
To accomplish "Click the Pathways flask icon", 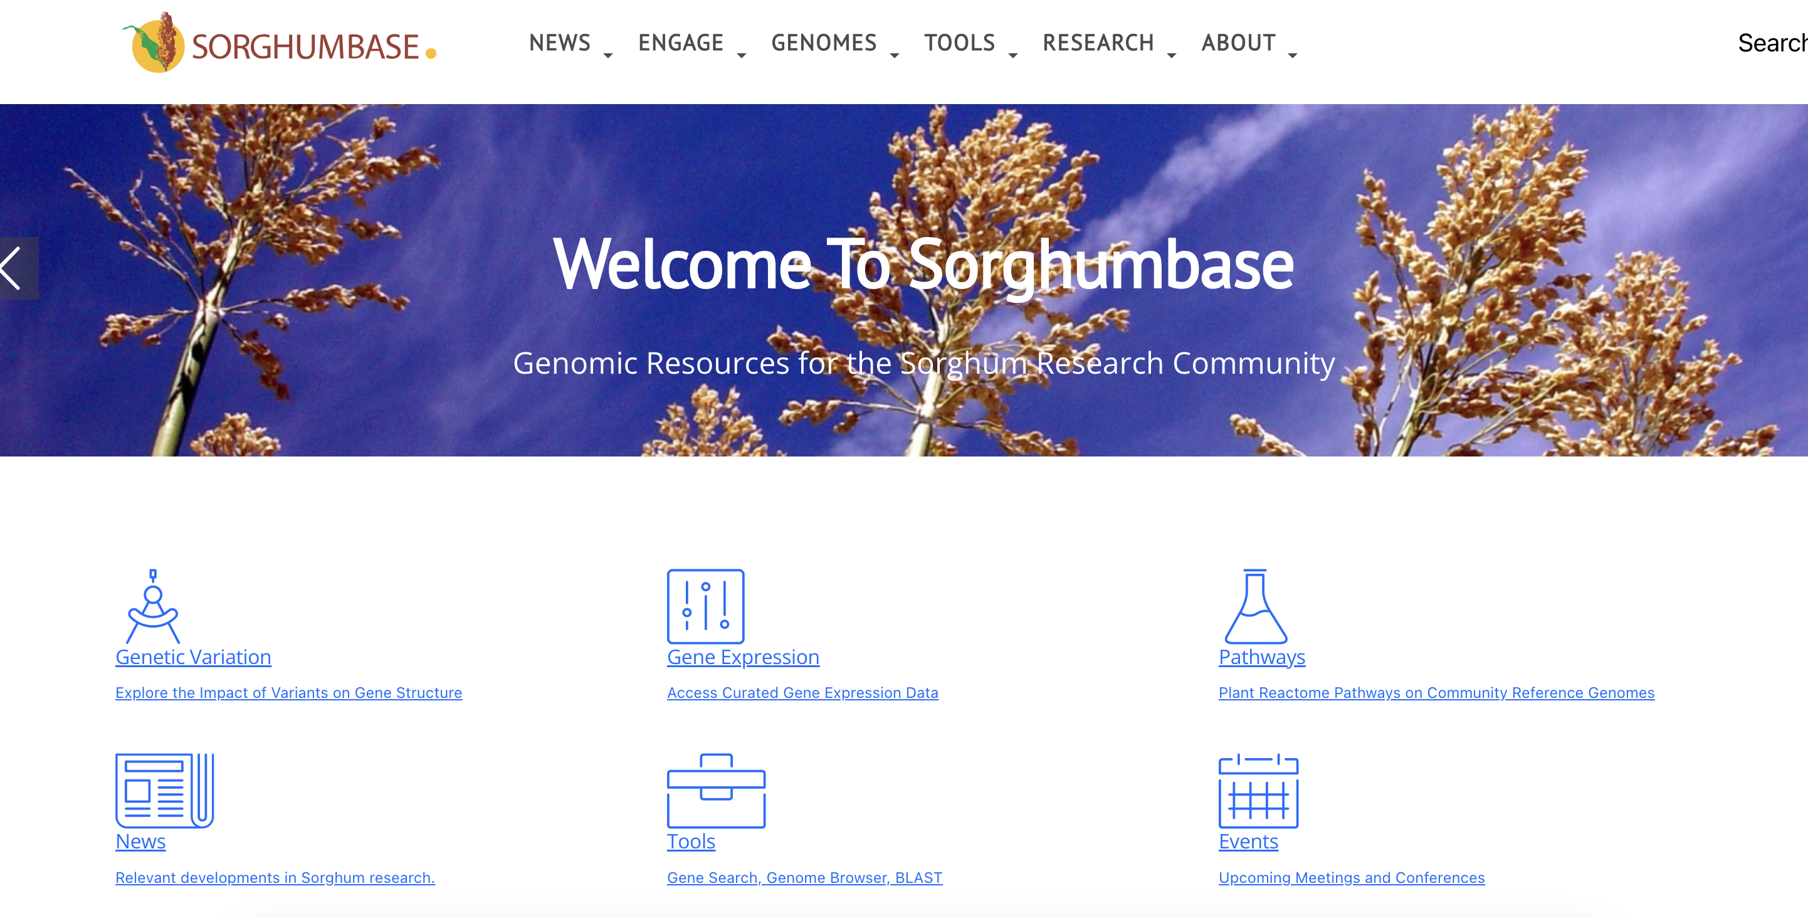I will tap(1256, 606).
